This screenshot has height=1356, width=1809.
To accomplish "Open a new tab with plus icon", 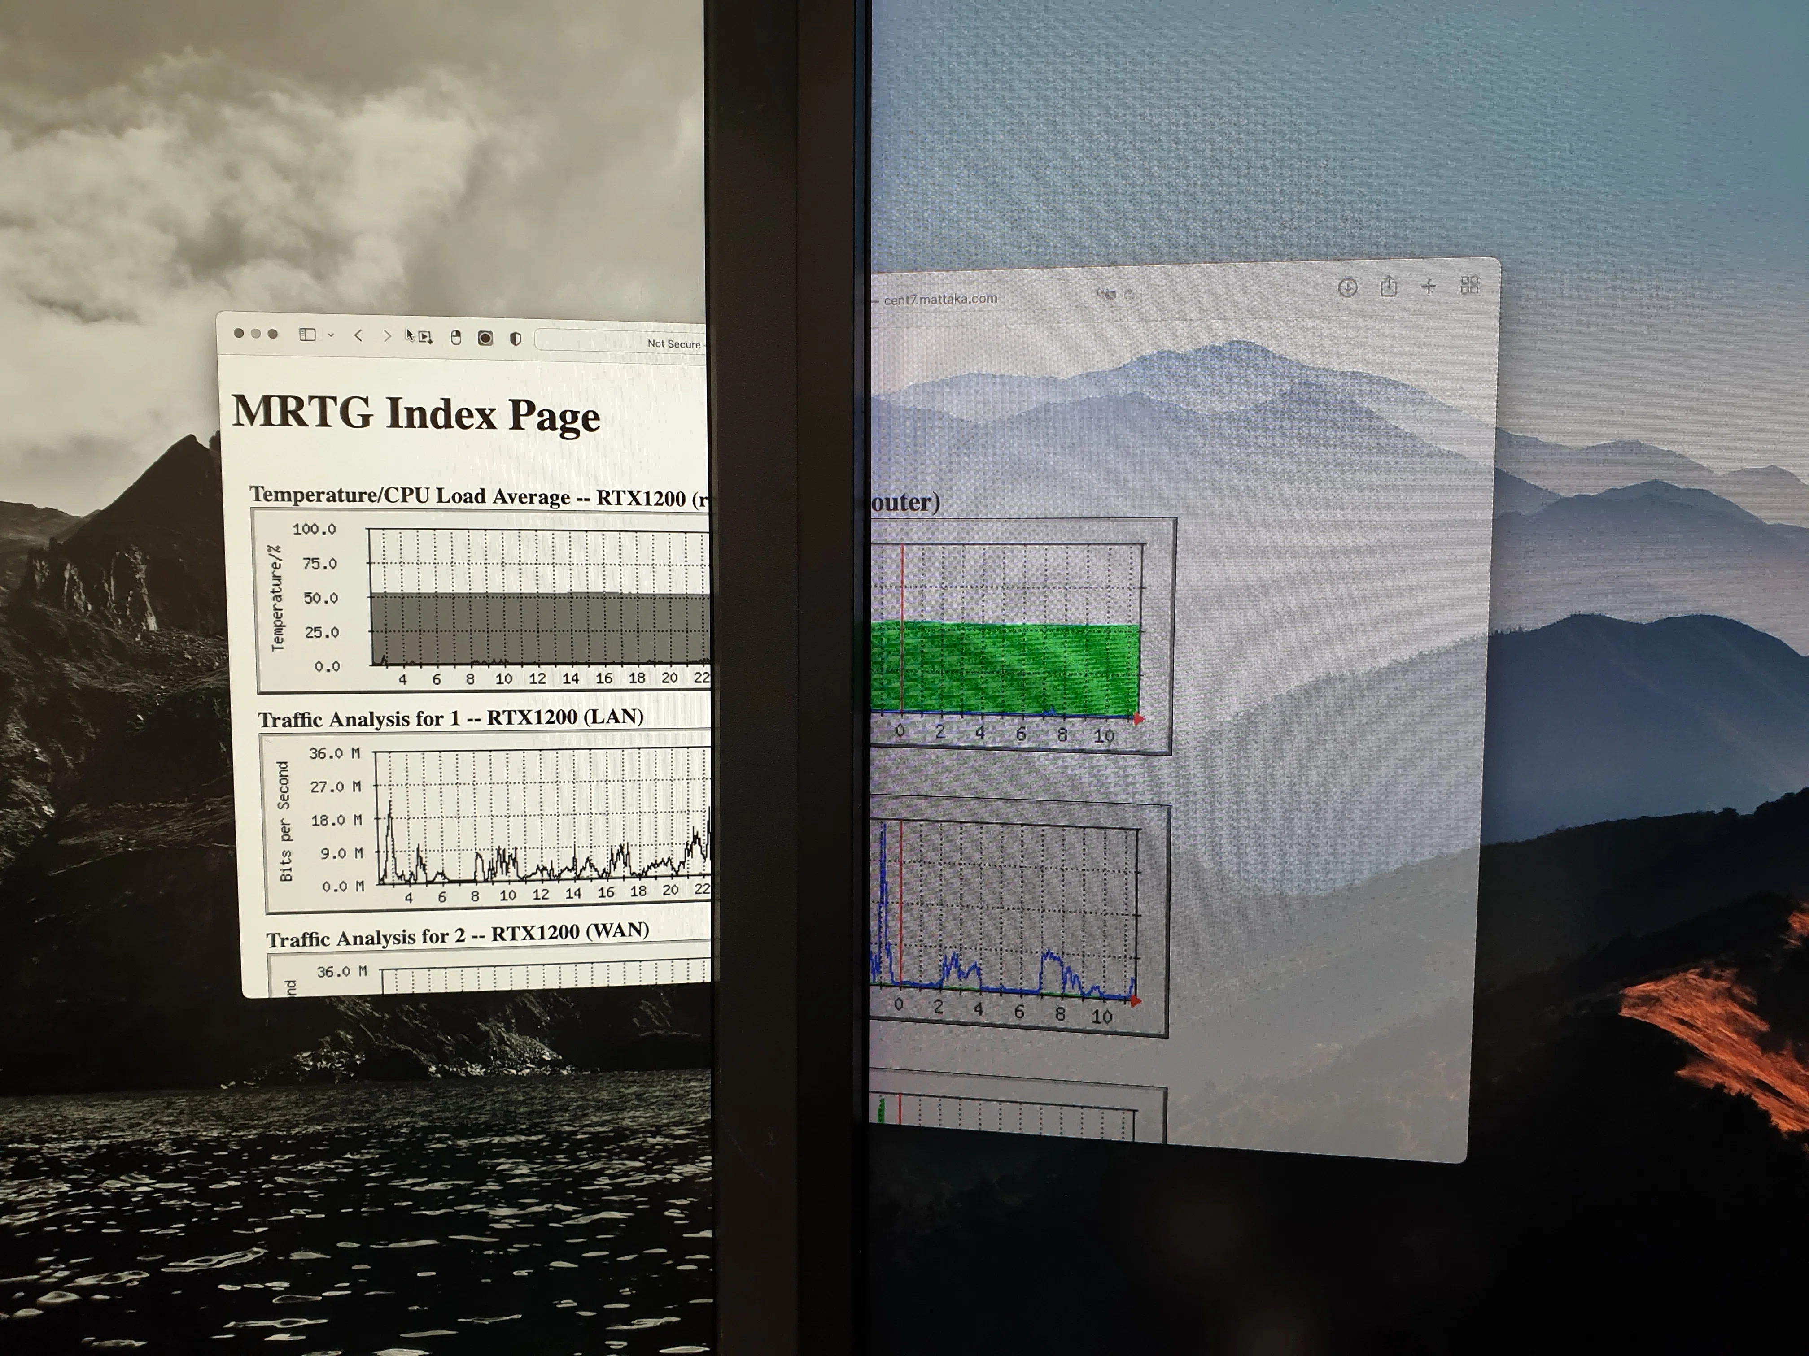I will tap(1429, 286).
